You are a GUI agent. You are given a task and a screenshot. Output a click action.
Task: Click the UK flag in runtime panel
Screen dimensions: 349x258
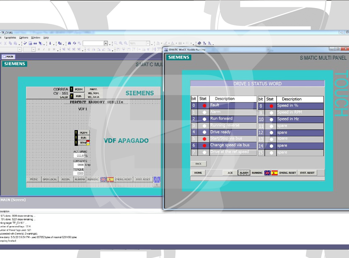(x=268, y=173)
